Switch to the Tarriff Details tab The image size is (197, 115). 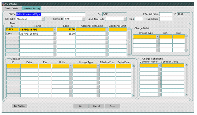[x=12, y=8]
